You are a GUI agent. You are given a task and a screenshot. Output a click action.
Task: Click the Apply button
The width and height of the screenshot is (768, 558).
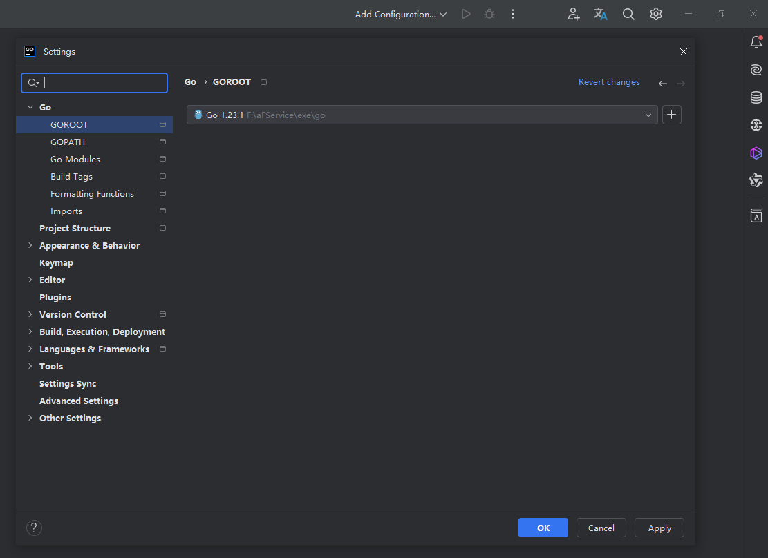click(x=659, y=528)
